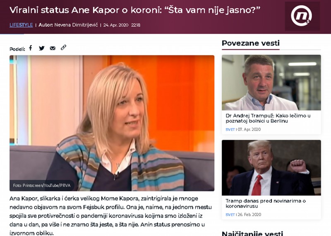The width and height of the screenshot is (331, 236).
Task: Open the Tramp press conference photo thumbnail
Action: click(271, 168)
